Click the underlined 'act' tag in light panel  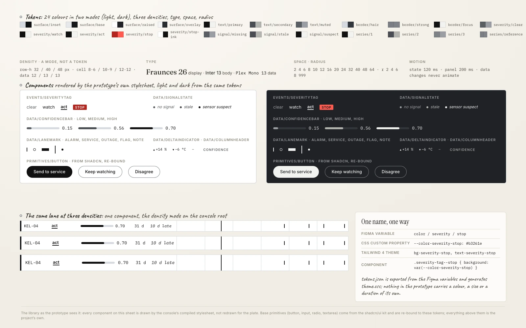click(64, 107)
